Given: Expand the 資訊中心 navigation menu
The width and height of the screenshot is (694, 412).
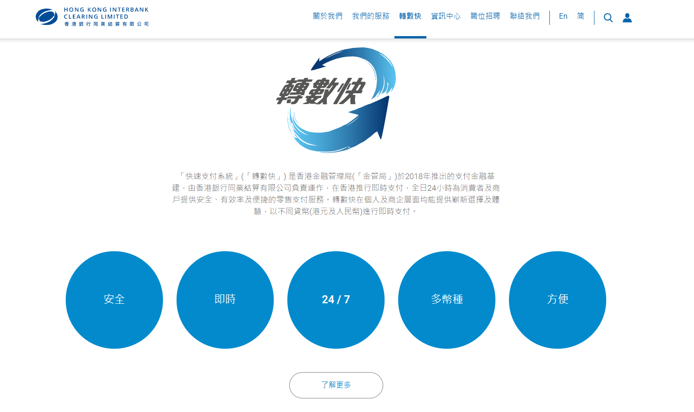Looking at the screenshot, I should pos(446,16).
